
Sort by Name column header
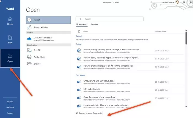tap(85, 32)
